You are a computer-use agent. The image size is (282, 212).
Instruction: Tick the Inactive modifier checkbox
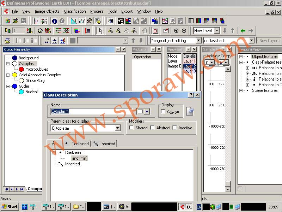(x=175, y=128)
